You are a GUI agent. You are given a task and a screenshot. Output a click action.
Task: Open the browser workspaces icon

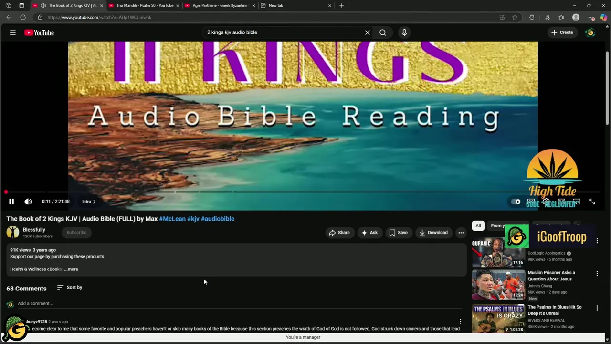tap(8, 5)
